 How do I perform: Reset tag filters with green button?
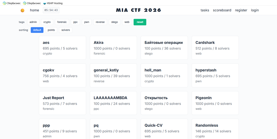click(x=140, y=22)
